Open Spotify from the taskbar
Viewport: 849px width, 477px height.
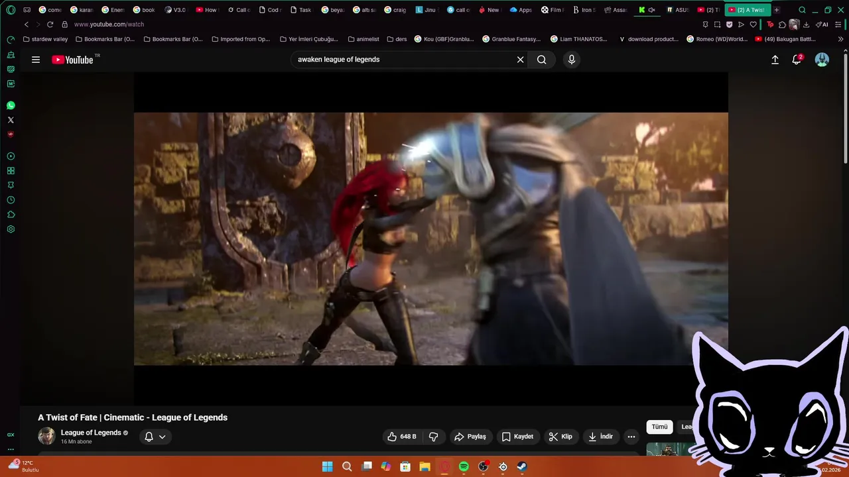pos(464,466)
